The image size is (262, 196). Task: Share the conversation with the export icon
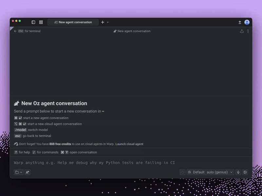242,31
